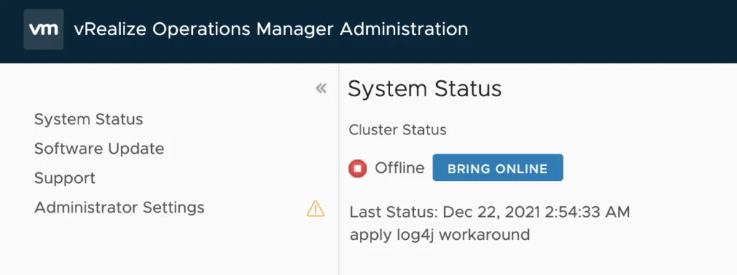Click the VMware vm logo
Viewport: 737px width, 275px height.
click(x=44, y=29)
